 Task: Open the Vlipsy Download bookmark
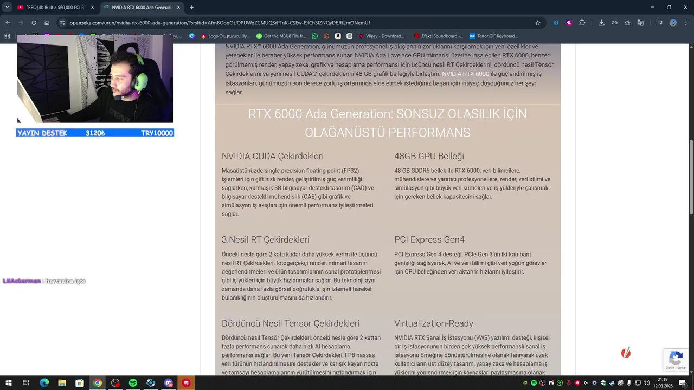point(381,36)
